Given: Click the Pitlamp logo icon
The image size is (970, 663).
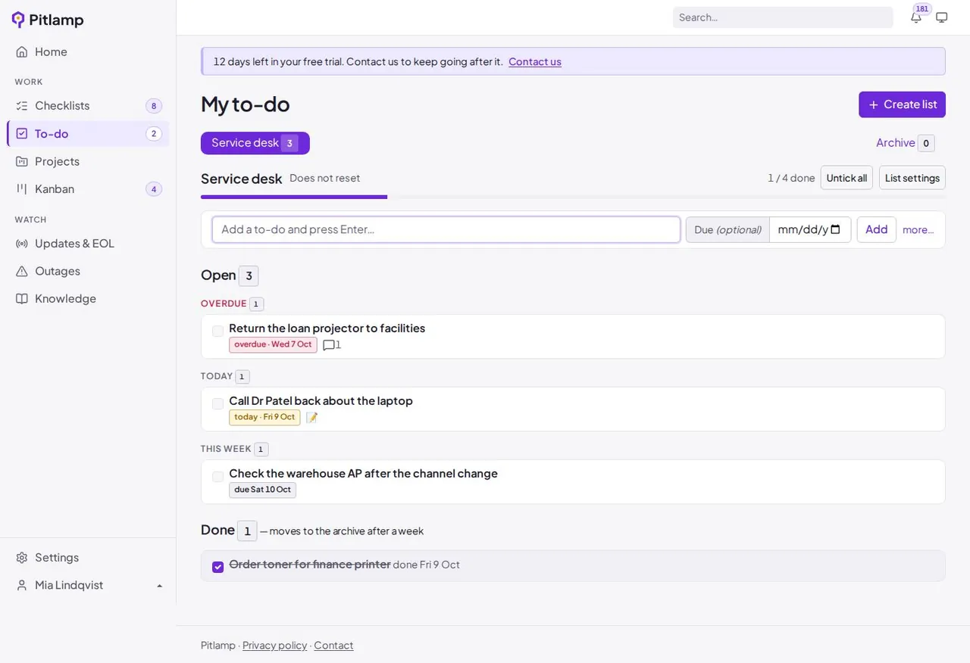Looking at the screenshot, I should point(18,20).
